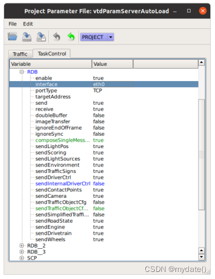Click the green revert arrow icon
Viewport: 215px width, 279px height.
(x=71, y=37)
